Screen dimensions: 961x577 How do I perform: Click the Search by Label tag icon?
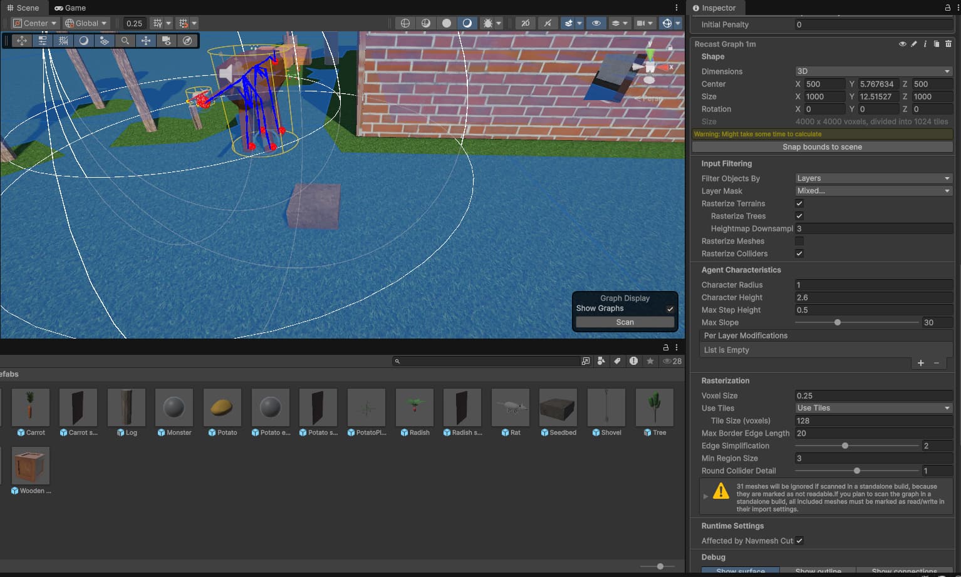click(x=617, y=361)
